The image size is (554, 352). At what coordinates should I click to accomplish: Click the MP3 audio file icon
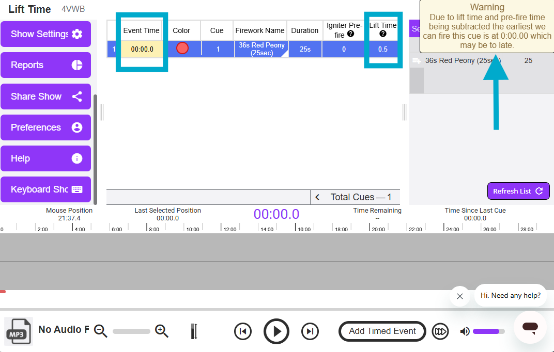click(19, 331)
